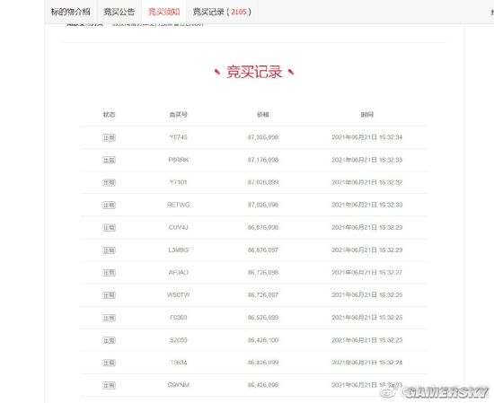Click the bid time in row L3MBG

point(367,250)
